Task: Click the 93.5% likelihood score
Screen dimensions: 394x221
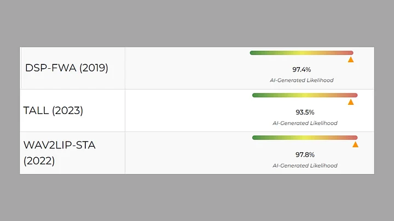Action: pos(305,112)
